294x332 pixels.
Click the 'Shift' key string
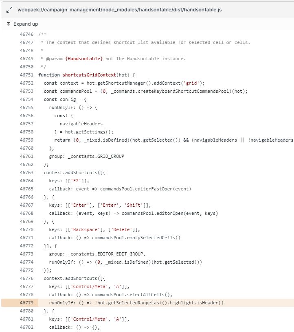pyautogui.click(x=134, y=205)
